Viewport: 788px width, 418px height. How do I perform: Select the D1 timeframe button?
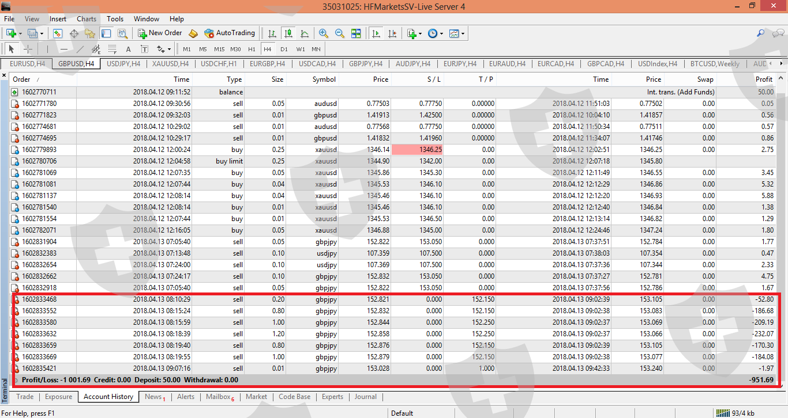click(284, 50)
